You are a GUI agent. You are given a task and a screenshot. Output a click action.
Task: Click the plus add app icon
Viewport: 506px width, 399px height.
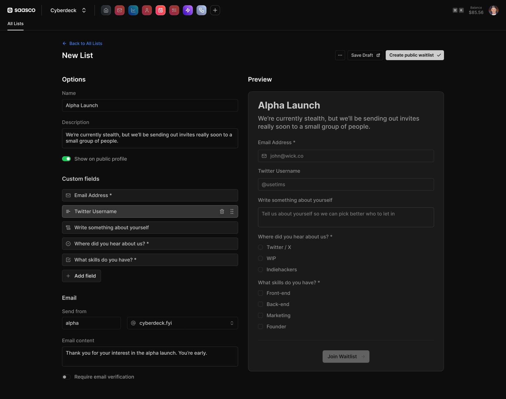pyautogui.click(x=215, y=10)
